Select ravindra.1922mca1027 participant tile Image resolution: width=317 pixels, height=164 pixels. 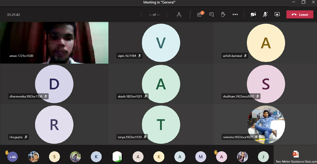point(266,124)
